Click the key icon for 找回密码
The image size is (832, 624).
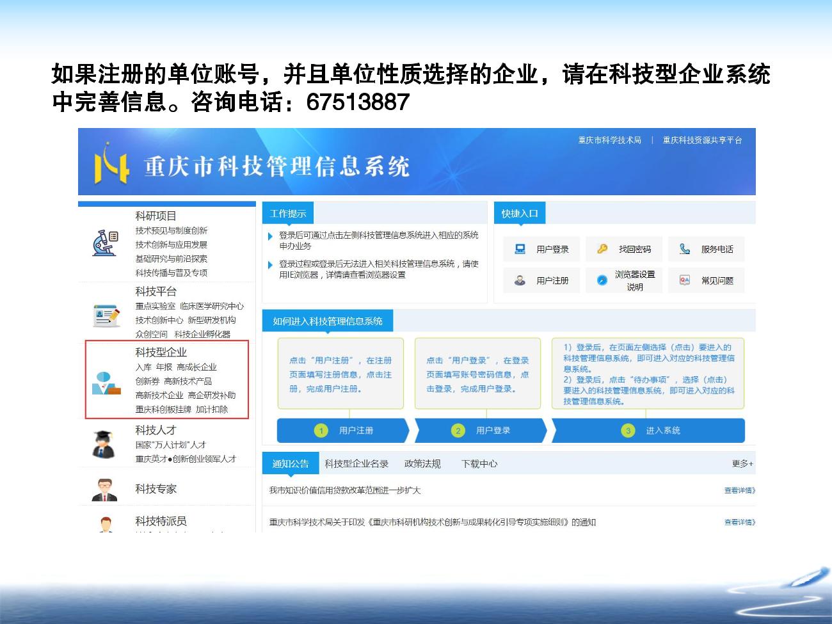click(x=602, y=249)
